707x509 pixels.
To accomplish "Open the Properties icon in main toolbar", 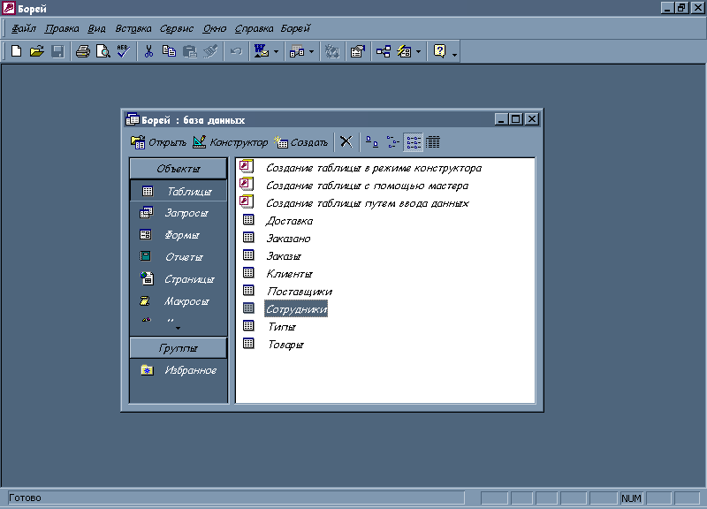I will click(358, 51).
